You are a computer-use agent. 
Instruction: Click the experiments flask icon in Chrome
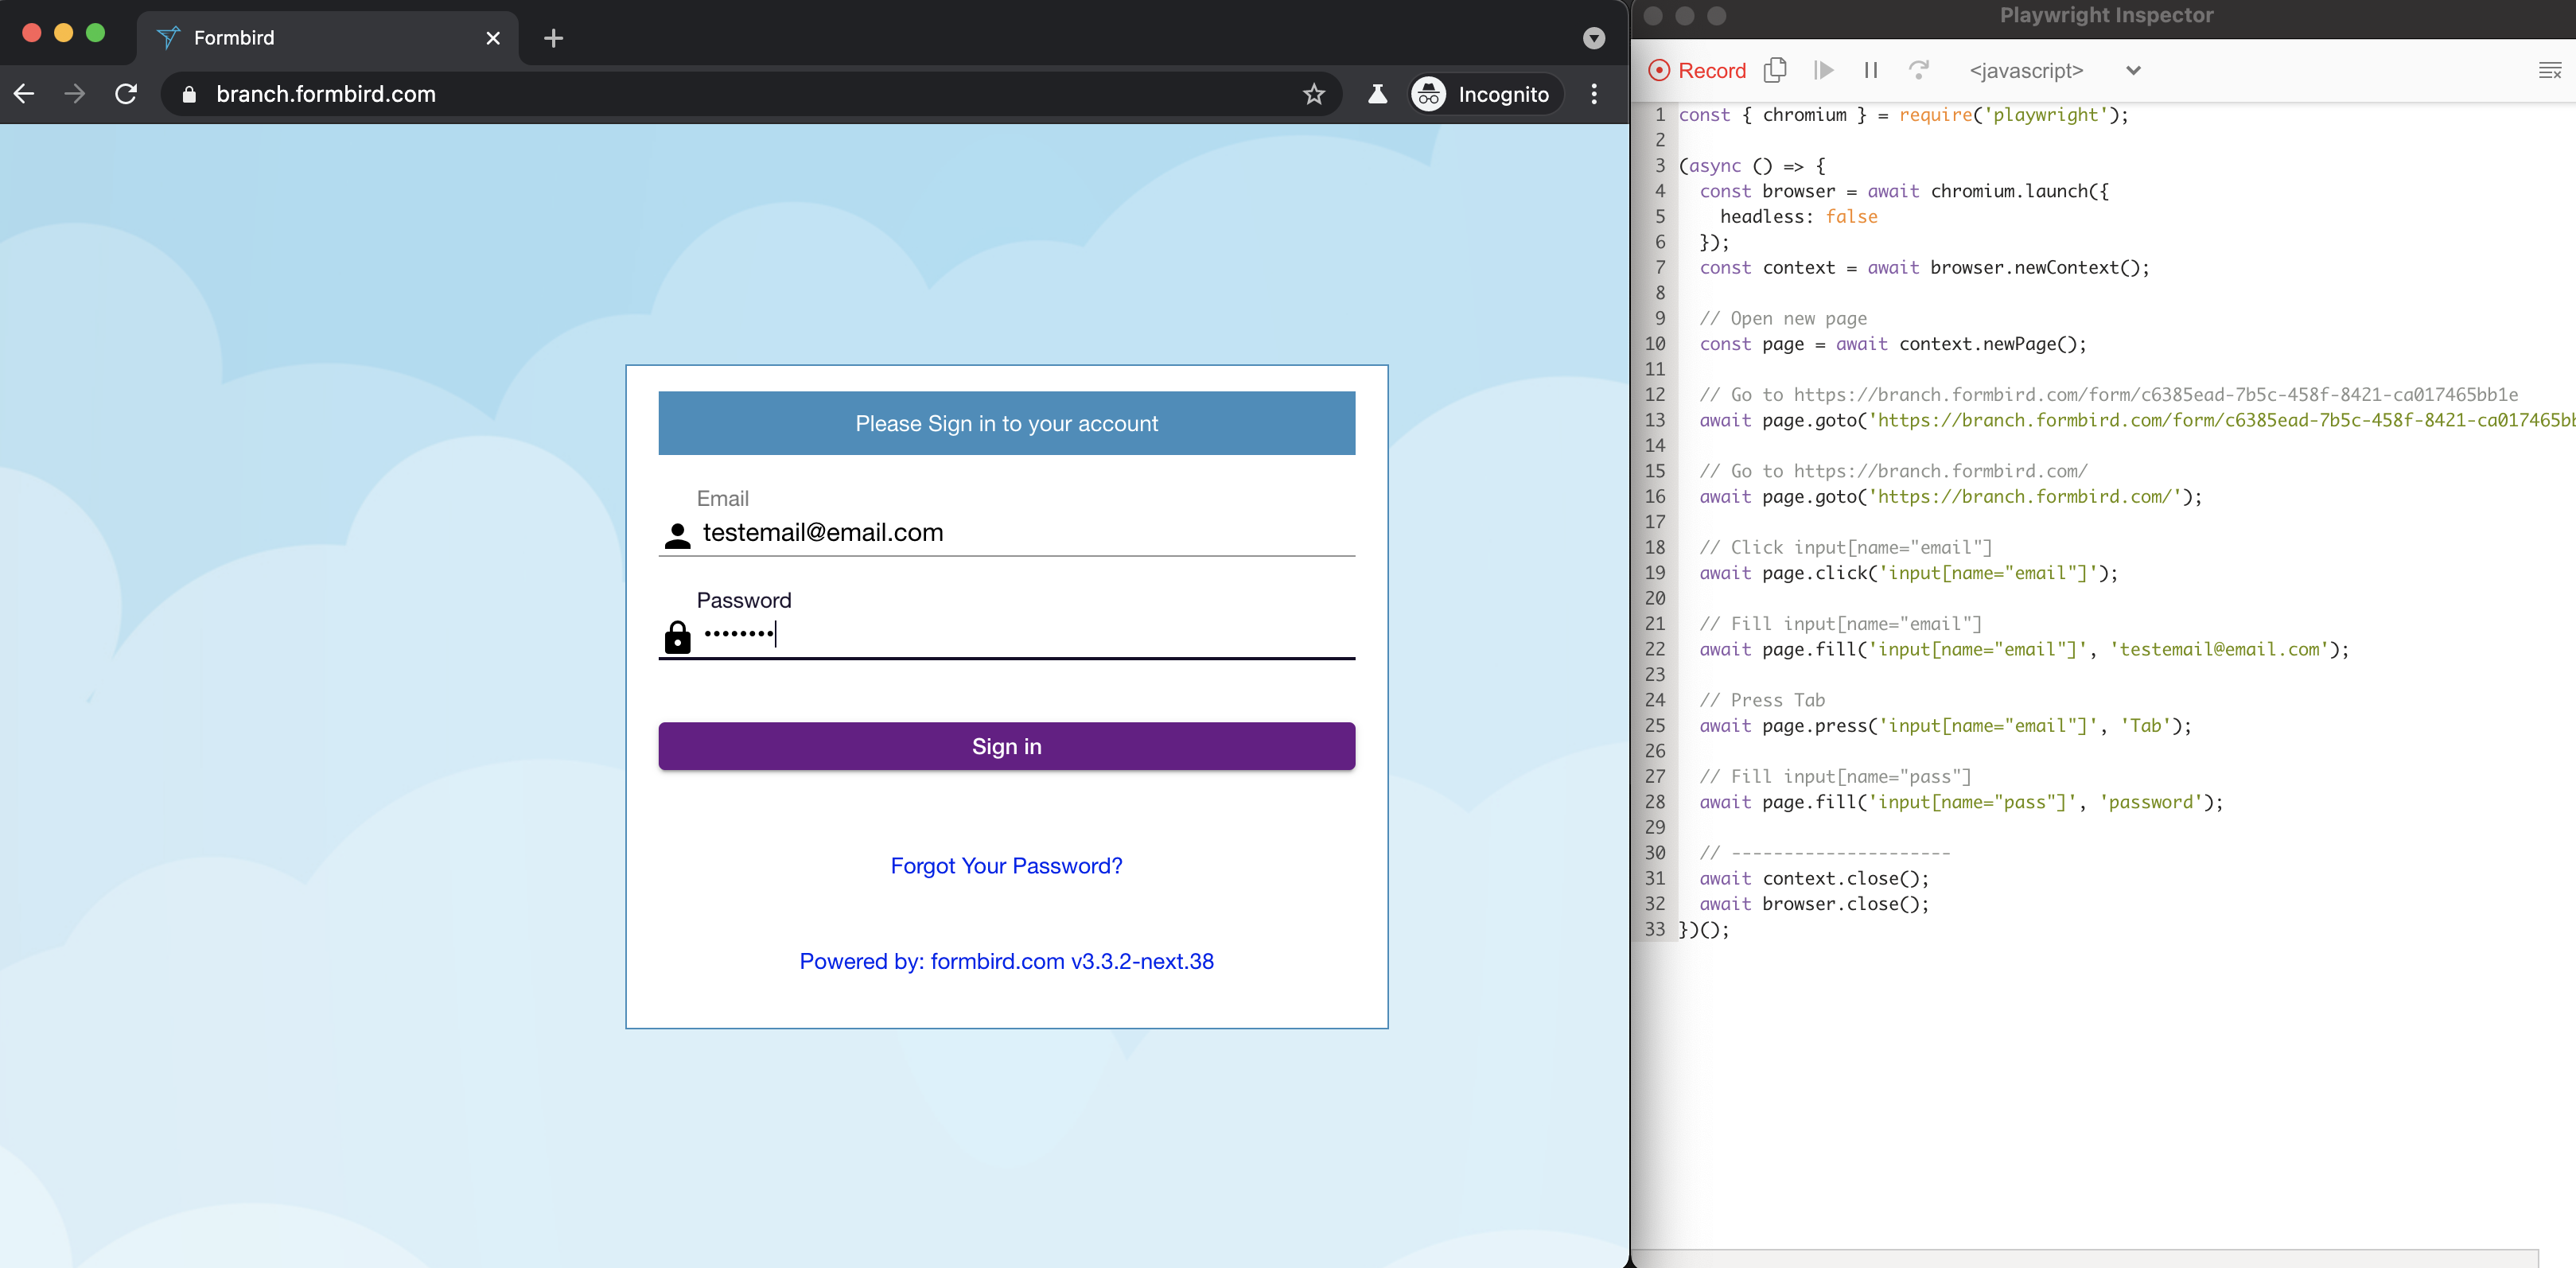[1377, 94]
